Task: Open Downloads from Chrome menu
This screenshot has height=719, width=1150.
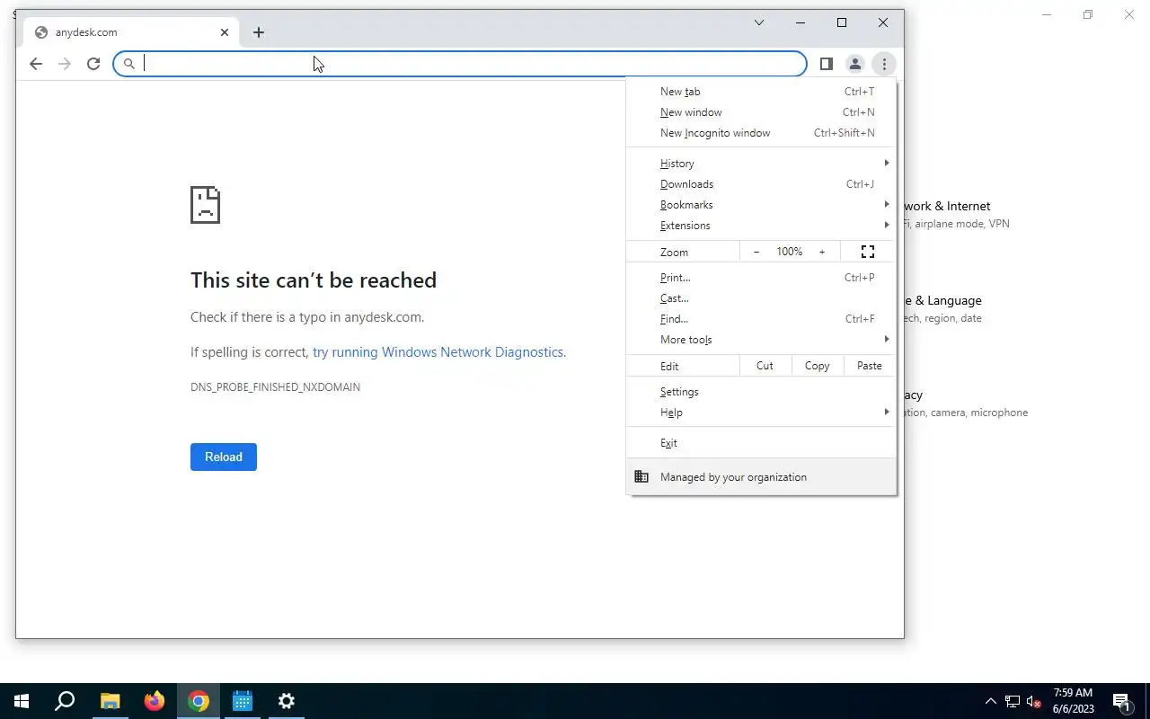Action: pyautogui.click(x=761, y=184)
